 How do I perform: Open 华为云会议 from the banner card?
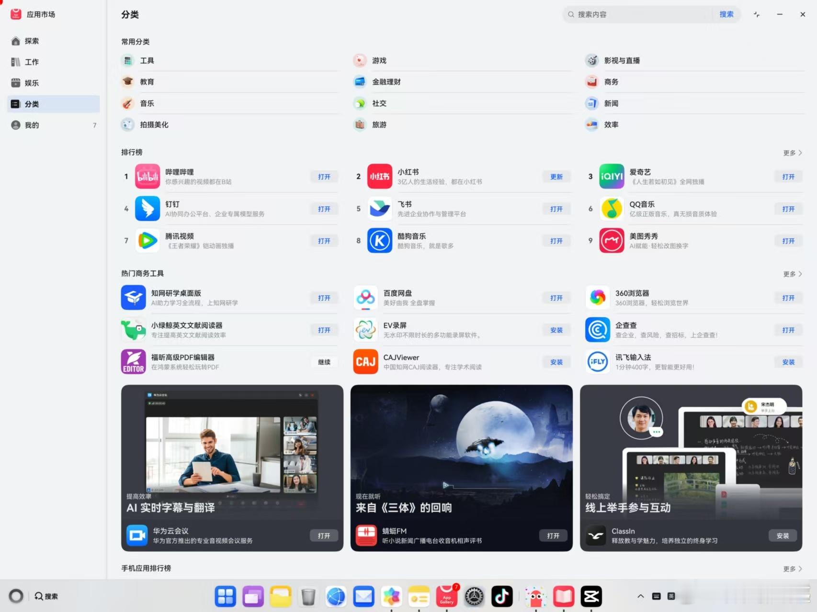pyautogui.click(x=324, y=536)
